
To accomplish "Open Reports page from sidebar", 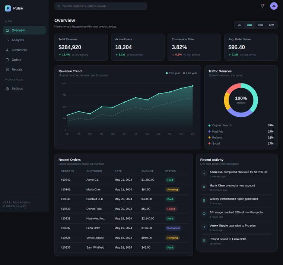I will [x=24, y=70].
